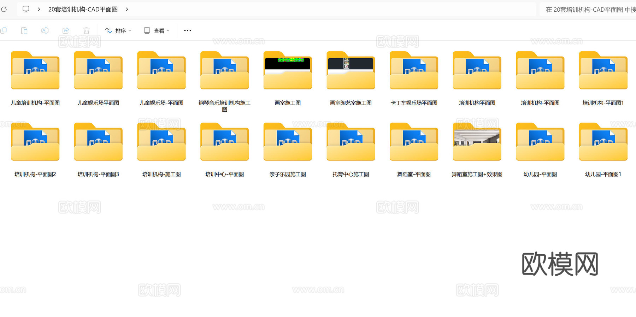Click the This PC monitor icon
This screenshot has width=636, height=317.
click(26, 9)
